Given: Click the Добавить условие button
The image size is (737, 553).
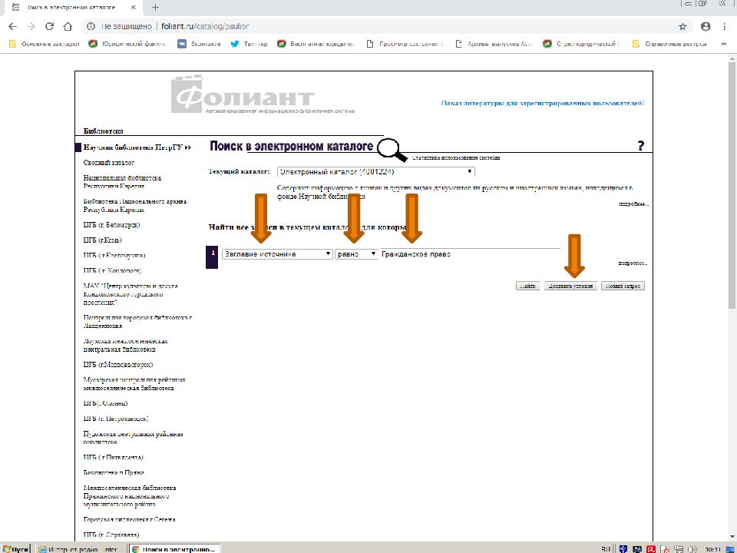Looking at the screenshot, I should coord(569,286).
